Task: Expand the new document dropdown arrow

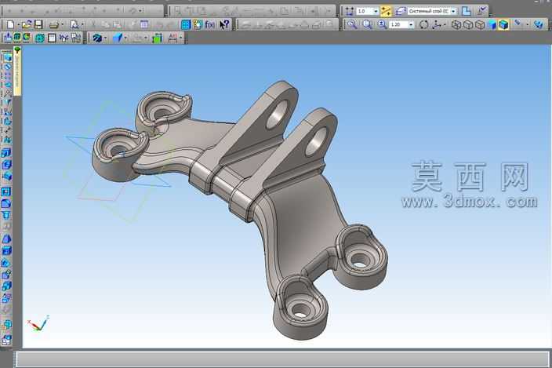Action: tap(18, 24)
